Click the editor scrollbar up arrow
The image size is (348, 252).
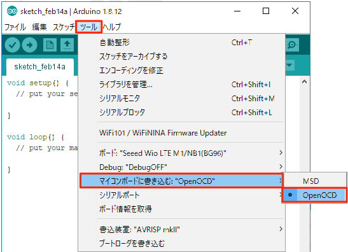pos(304,81)
